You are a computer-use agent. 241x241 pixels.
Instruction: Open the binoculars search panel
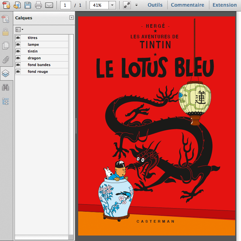point(5,87)
